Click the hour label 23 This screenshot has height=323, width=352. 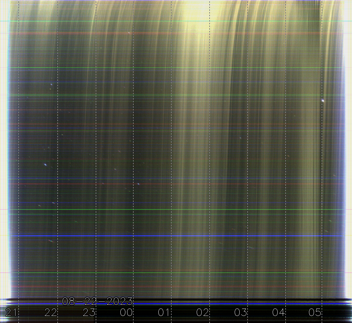(89, 313)
